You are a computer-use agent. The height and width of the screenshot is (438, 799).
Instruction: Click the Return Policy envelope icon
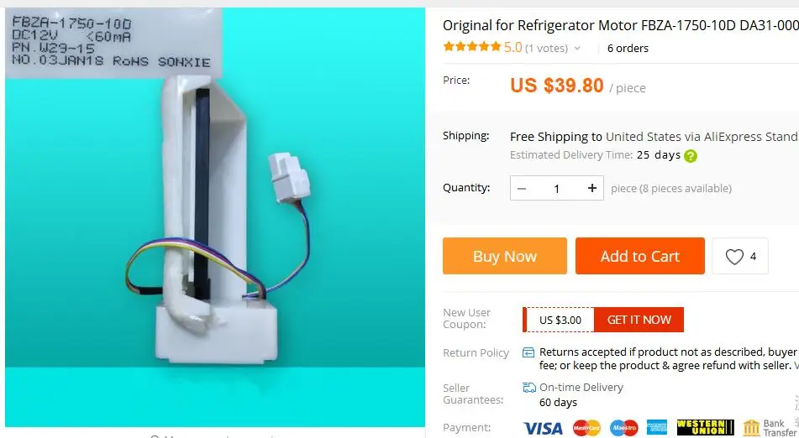(528, 352)
